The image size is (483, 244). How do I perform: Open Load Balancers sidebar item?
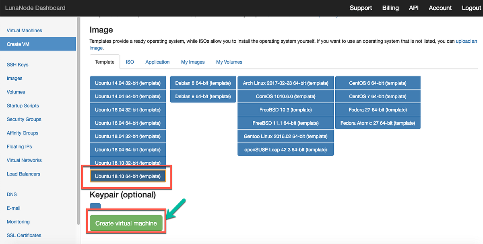(23, 174)
